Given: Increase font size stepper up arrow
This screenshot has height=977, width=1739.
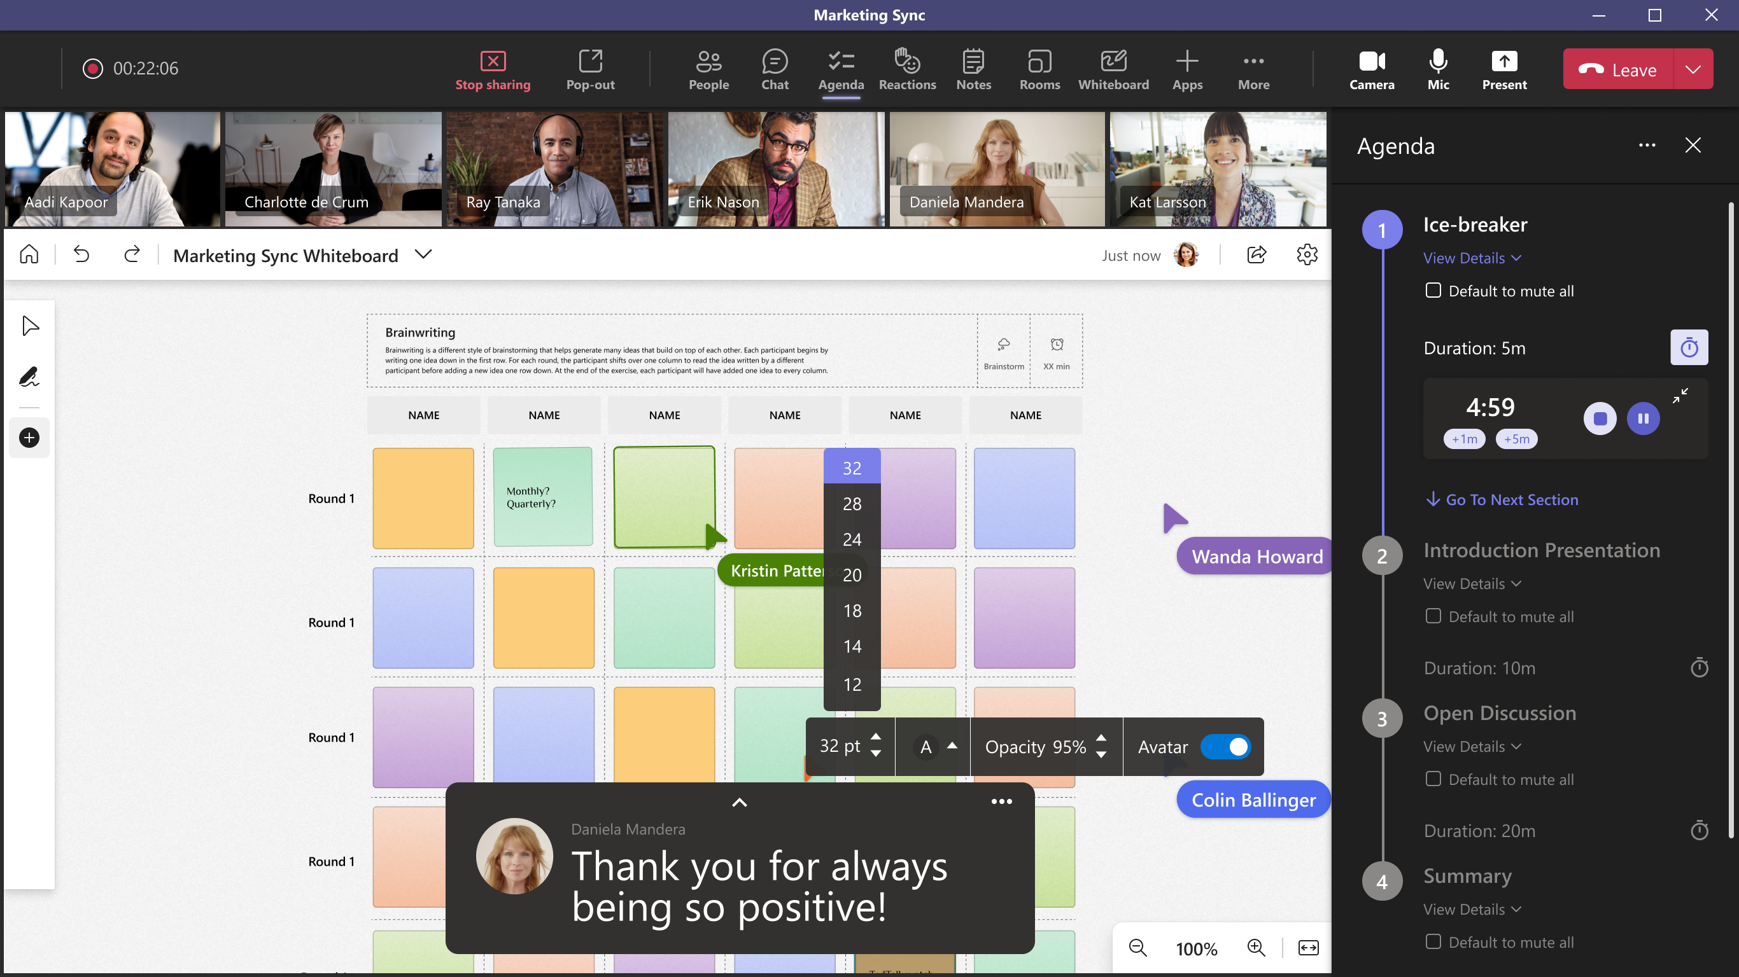Looking at the screenshot, I should pos(875,737).
